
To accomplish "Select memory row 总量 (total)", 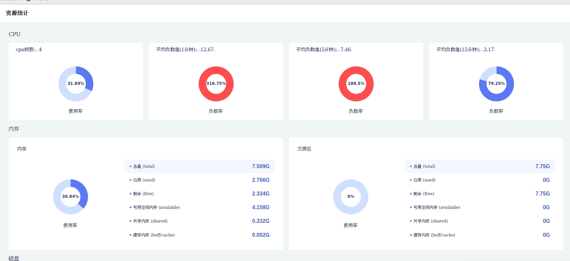I will (200, 166).
